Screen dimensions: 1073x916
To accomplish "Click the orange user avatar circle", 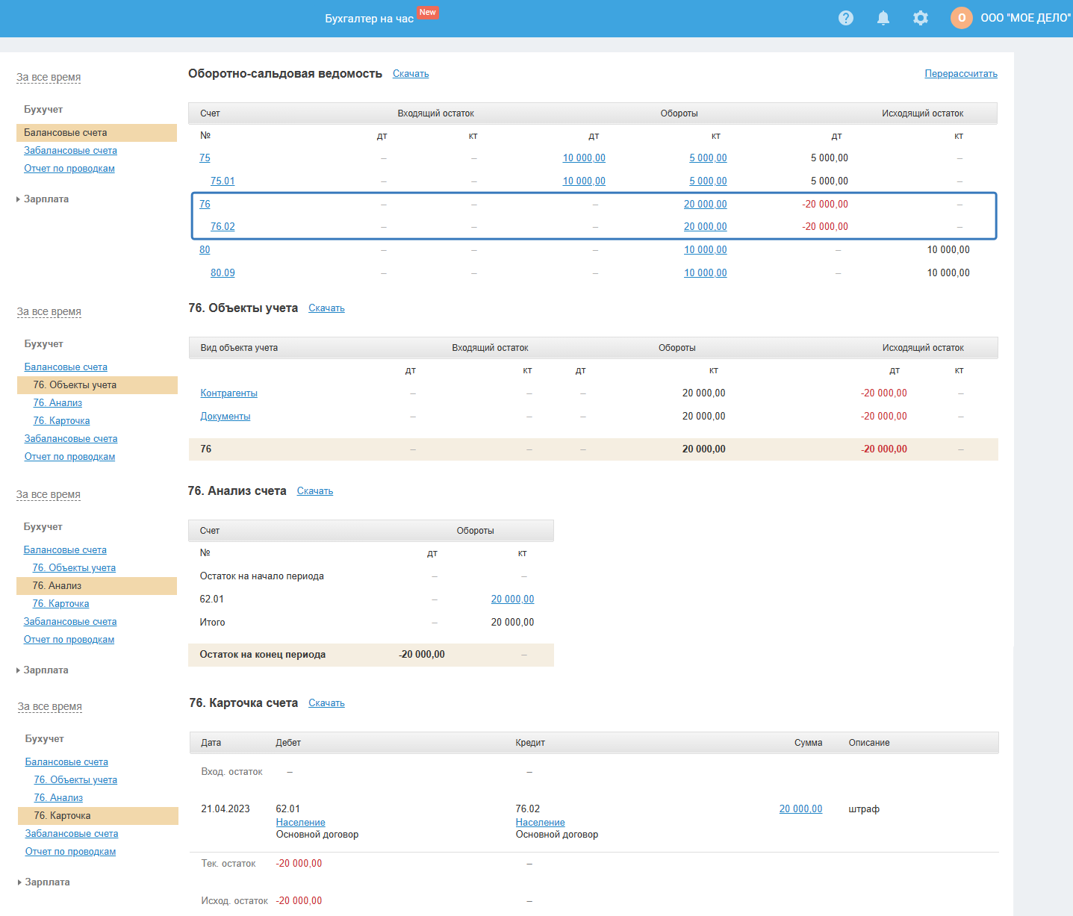I will [961, 18].
